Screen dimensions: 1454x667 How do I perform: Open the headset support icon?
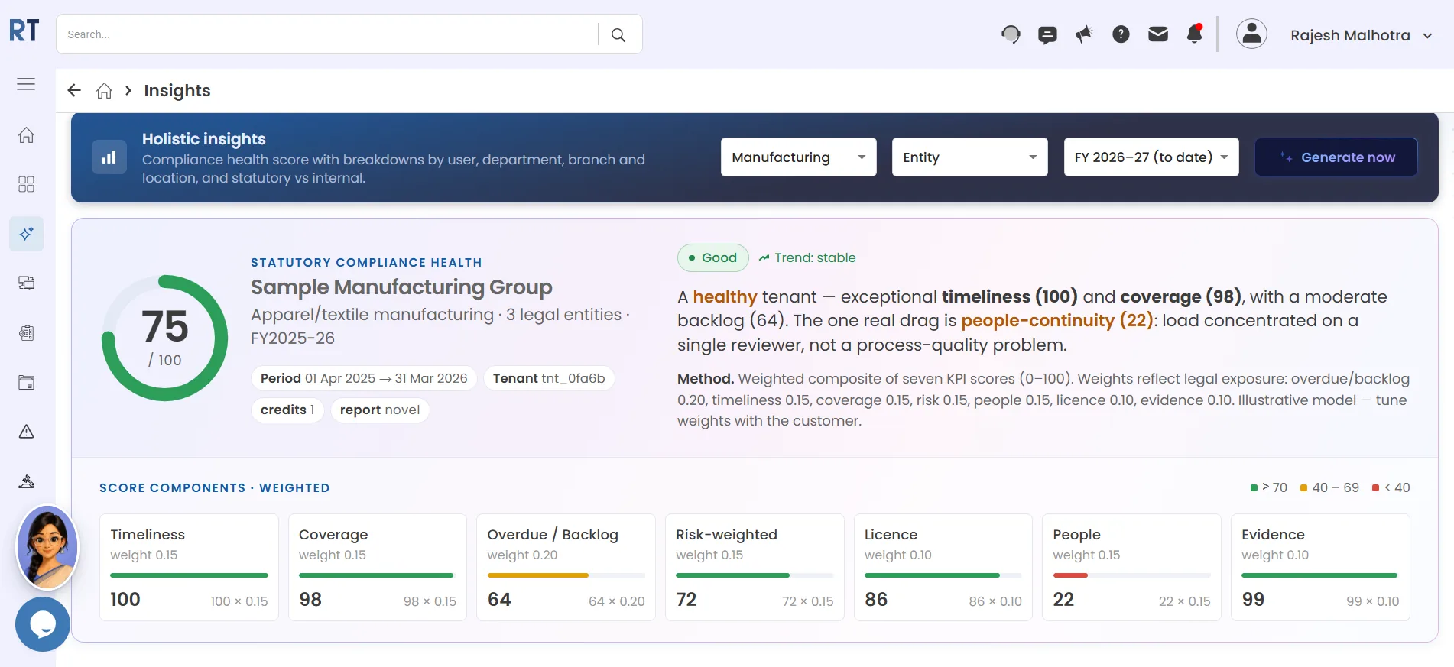point(1011,34)
